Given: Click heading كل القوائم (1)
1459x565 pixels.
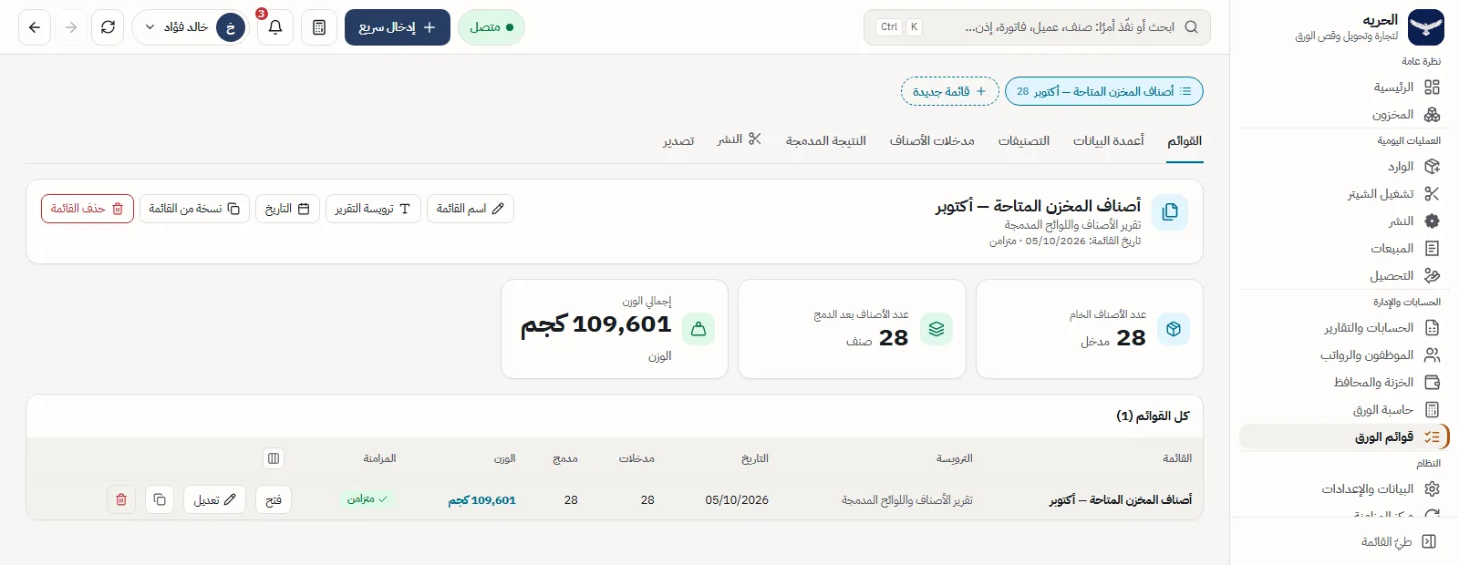Looking at the screenshot, I should 1153,416.
